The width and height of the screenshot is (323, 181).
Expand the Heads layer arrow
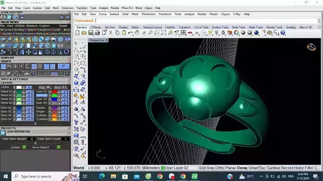click(x=50, y=108)
